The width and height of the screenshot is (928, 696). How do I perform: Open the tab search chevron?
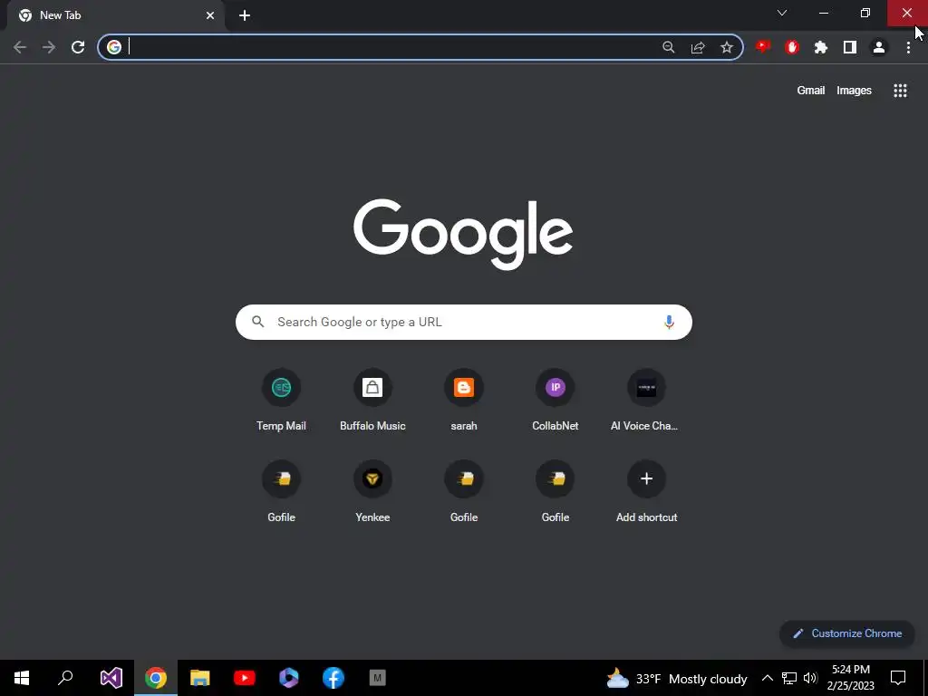pyautogui.click(x=782, y=13)
